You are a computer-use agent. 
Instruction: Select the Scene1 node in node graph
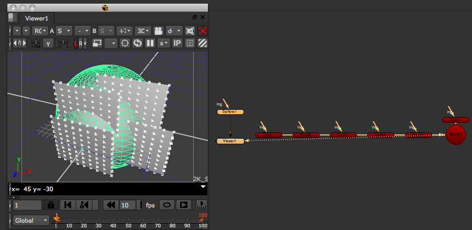(x=455, y=134)
